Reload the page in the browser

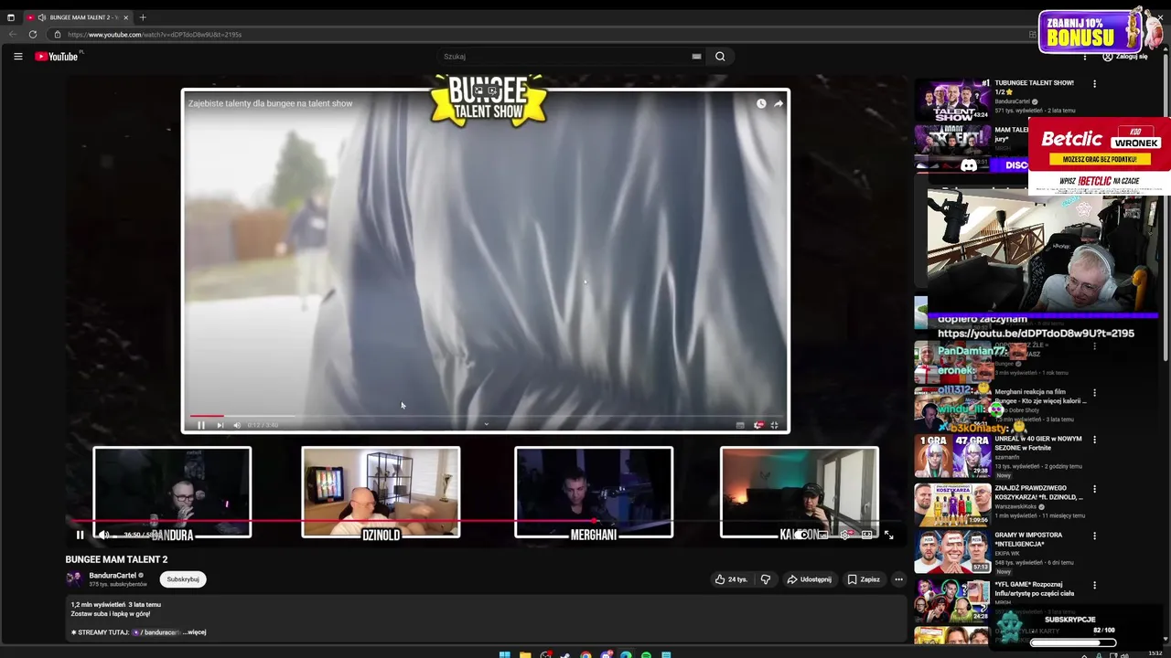[x=33, y=35]
